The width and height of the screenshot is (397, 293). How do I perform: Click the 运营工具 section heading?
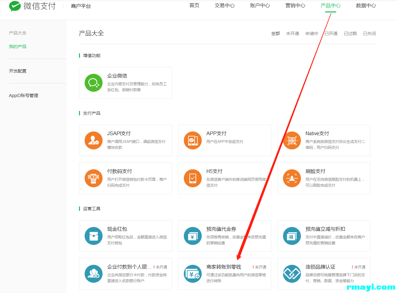92,209
